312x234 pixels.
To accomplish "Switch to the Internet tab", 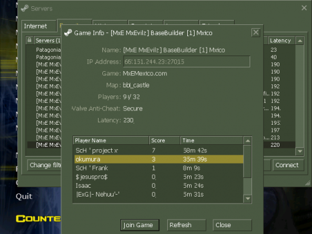I will pyautogui.click(x=39, y=26).
